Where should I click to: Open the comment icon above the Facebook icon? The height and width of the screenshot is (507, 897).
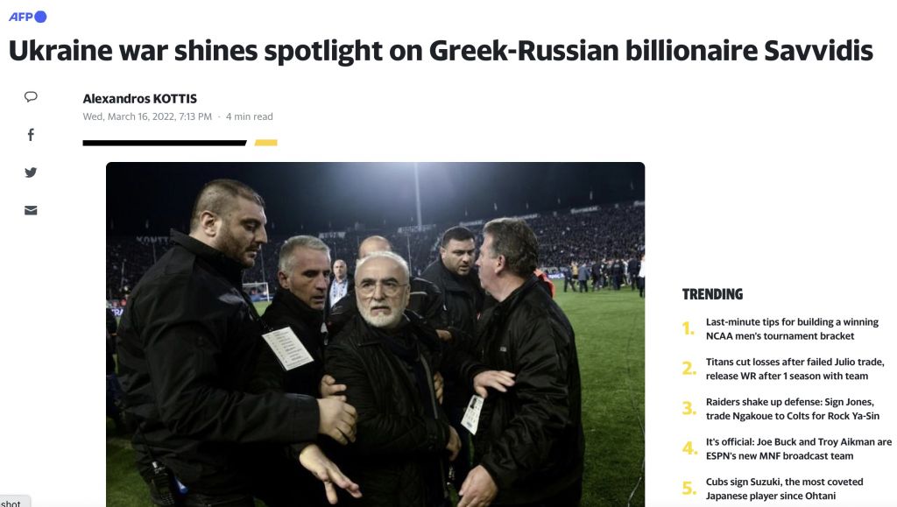tap(31, 96)
